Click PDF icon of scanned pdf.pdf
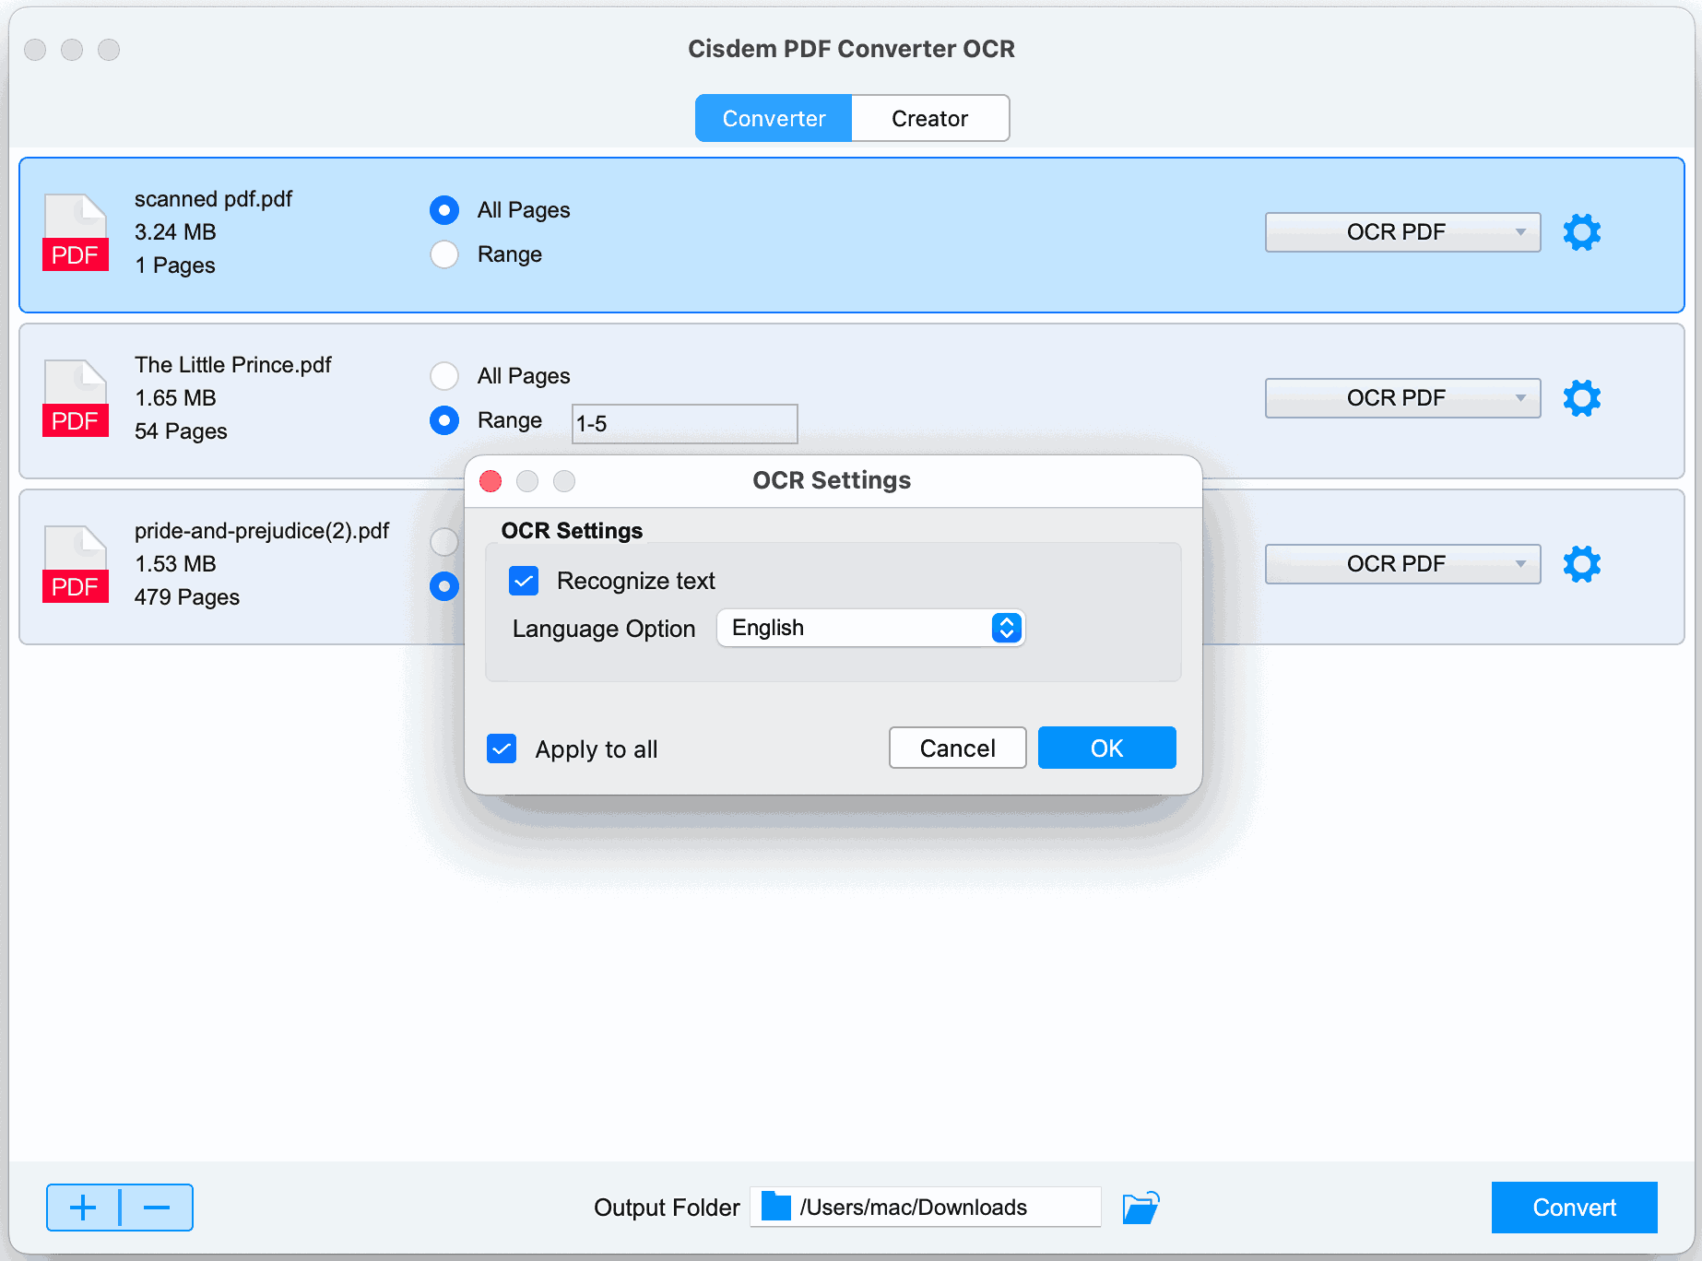The height and width of the screenshot is (1261, 1702). (76, 232)
